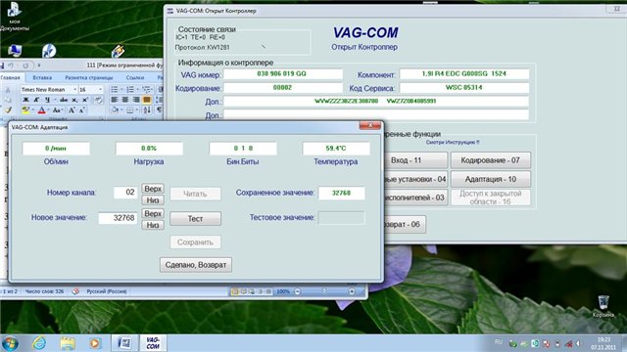Open Change Case (Aa) menu in Word

click(x=57, y=110)
